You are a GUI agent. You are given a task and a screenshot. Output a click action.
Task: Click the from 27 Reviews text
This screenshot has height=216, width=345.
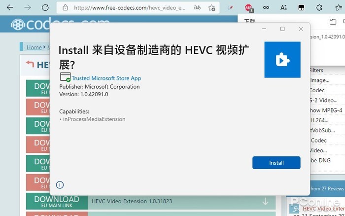tap(327, 189)
